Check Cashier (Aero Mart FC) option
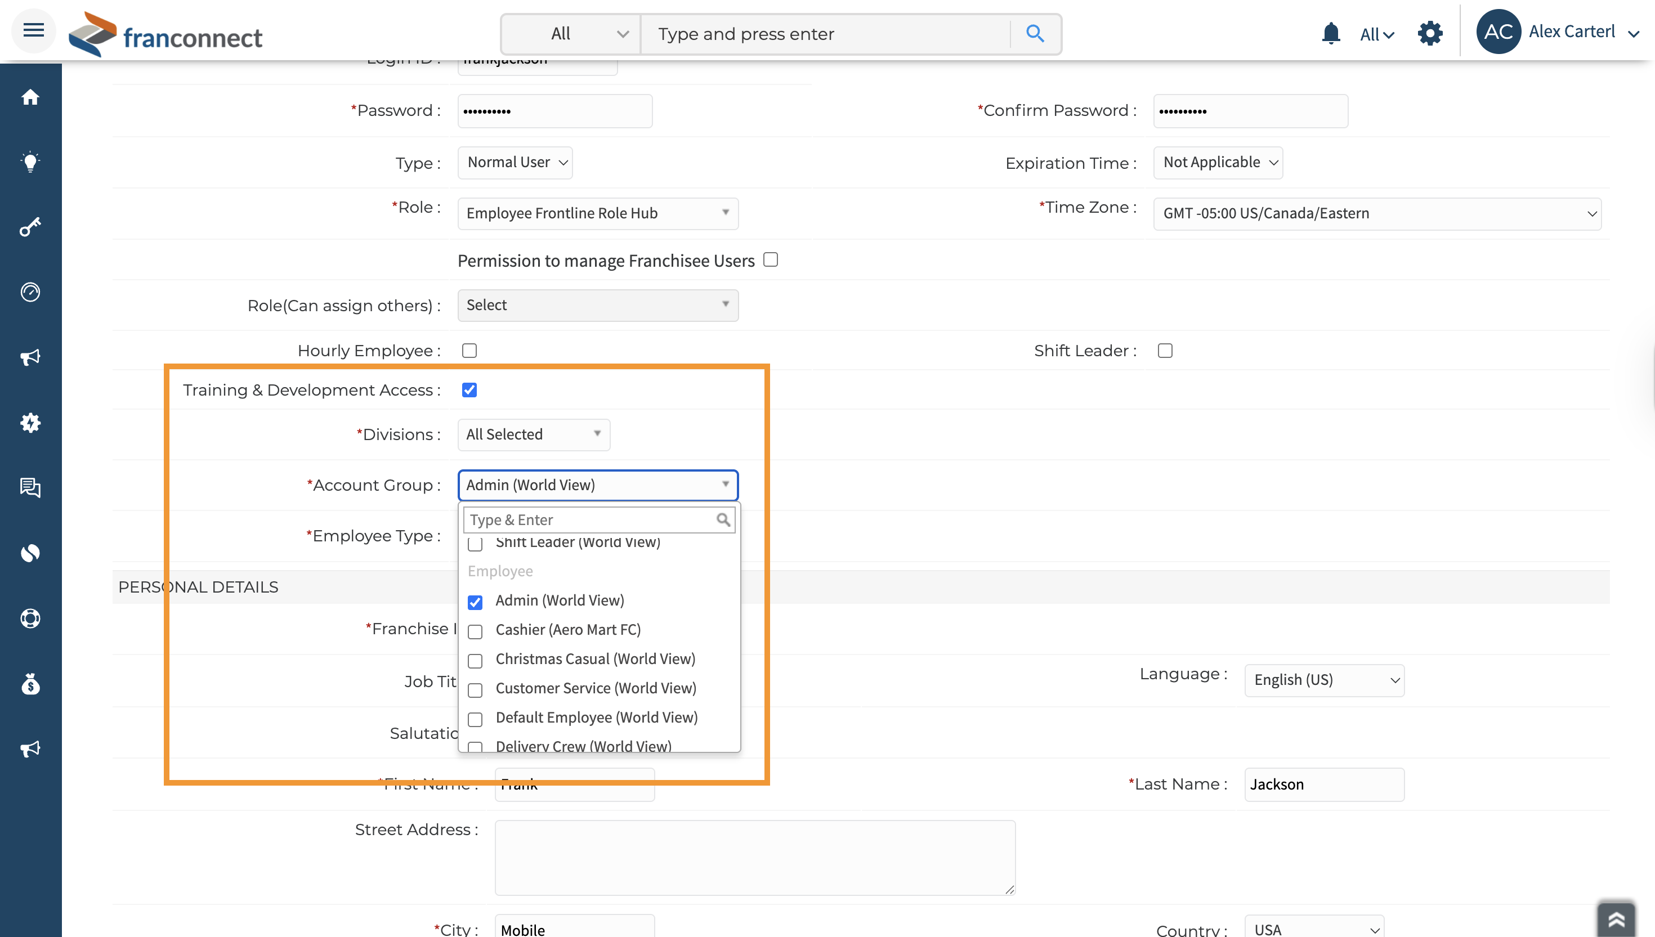1655x937 pixels. tap(475, 631)
